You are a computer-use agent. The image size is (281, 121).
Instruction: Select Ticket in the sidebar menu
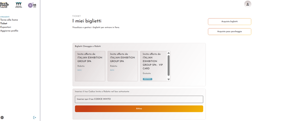click(x=4, y=24)
